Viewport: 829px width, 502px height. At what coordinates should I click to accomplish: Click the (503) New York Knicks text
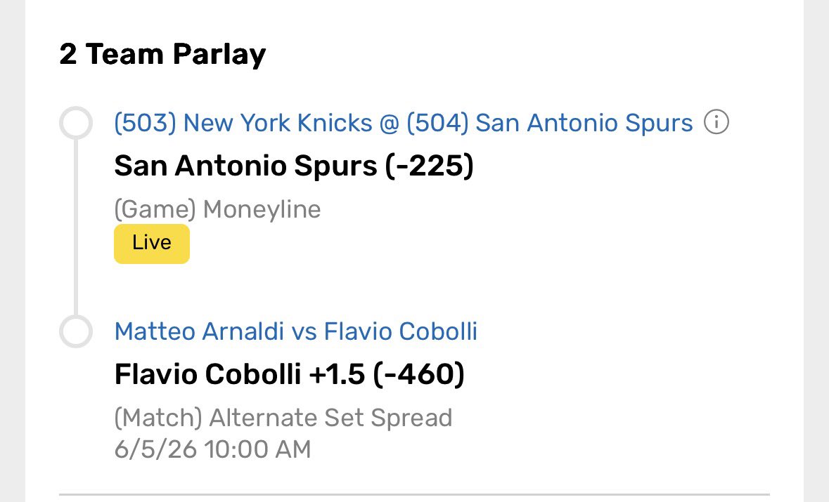point(243,123)
